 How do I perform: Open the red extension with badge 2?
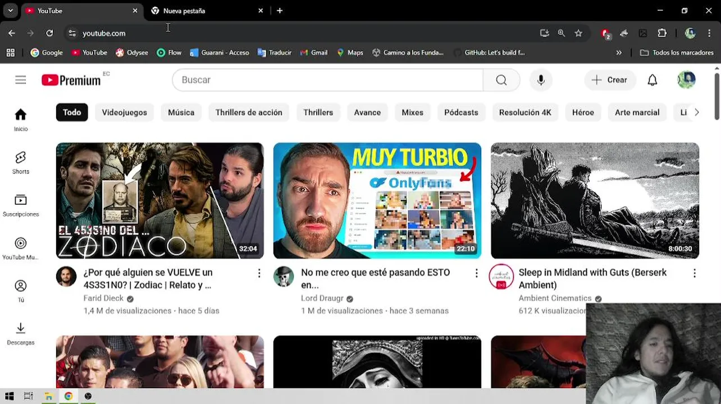click(x=605, y=34)
